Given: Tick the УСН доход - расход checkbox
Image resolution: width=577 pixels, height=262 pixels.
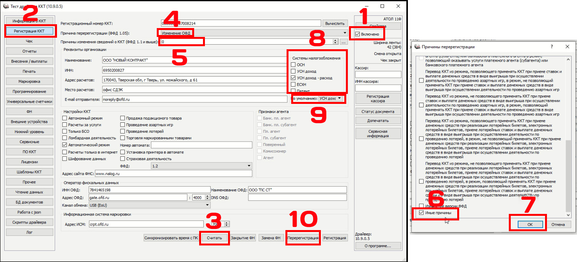Looking at the screenshot, I should tap(294, 78).
